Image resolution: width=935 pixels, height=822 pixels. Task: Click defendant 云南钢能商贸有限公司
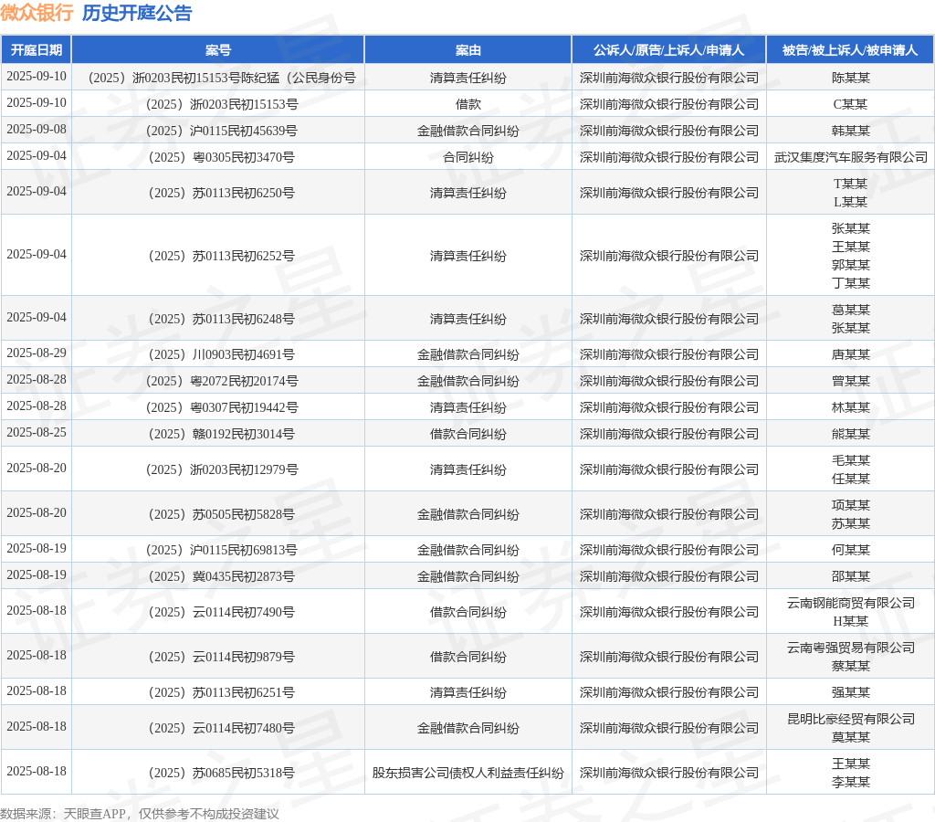click(x=851, y=603)
